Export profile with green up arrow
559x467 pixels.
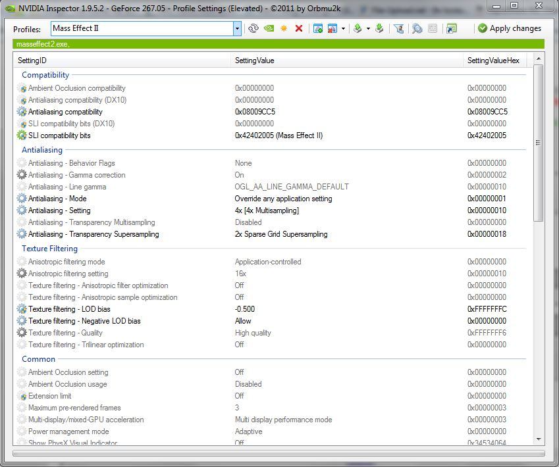point(358,28)
